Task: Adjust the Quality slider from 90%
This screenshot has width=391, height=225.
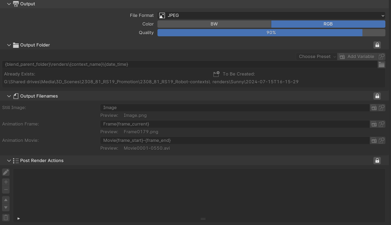Action: [271, 33]
